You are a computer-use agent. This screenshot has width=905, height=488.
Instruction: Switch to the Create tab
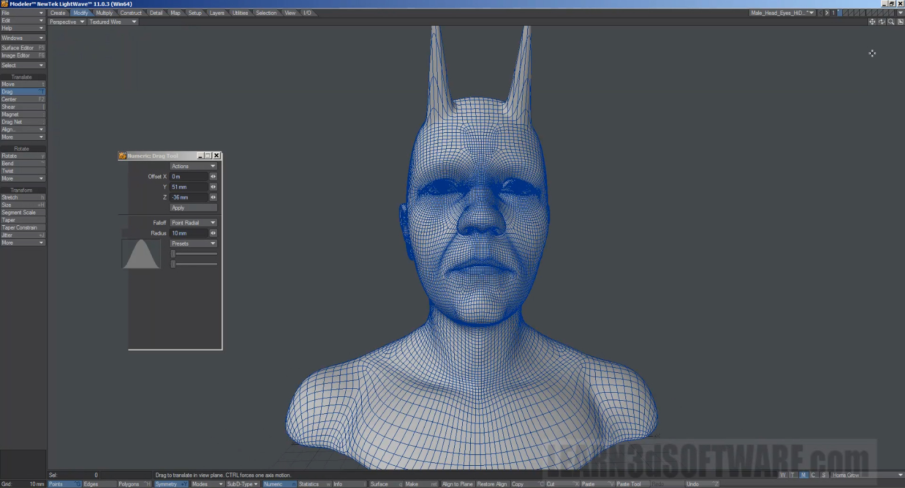[x=58, y=13]
